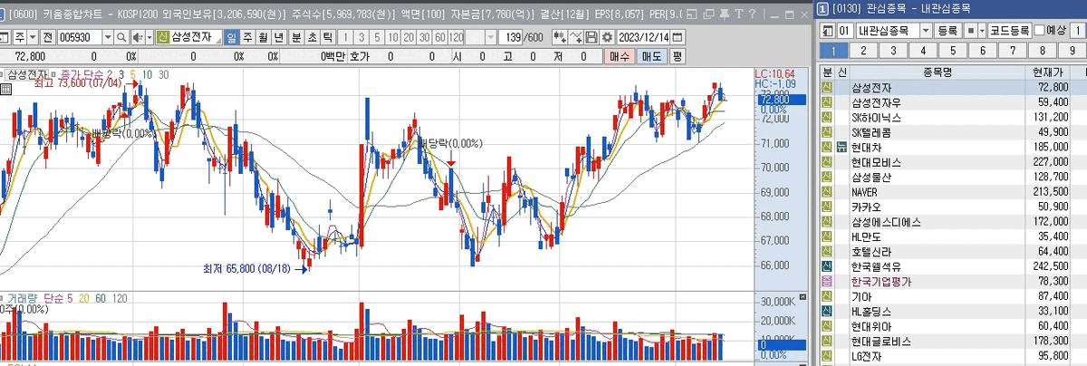Click the 신 icon in 카카오 row
The image size is (1087, 366).
pos(826,207)
